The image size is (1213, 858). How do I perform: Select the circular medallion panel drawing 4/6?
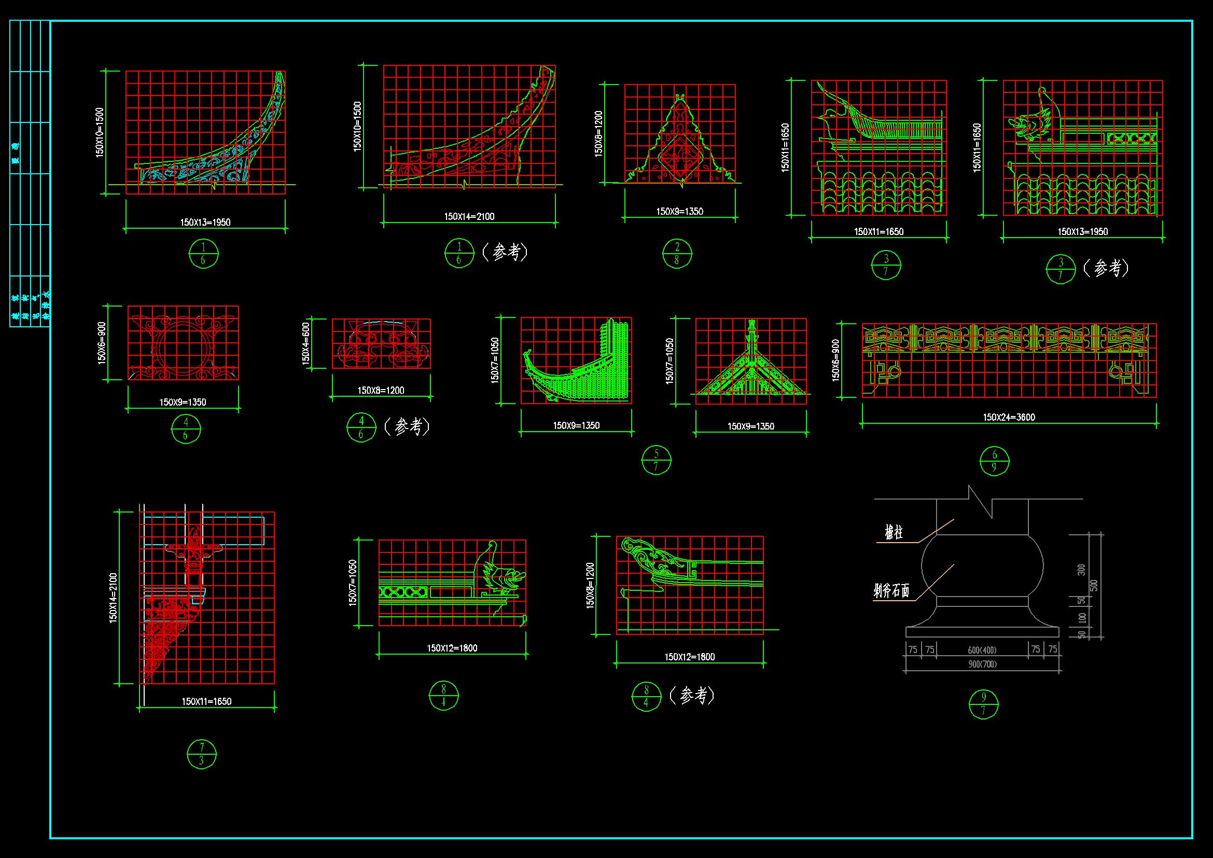point(183,343)
